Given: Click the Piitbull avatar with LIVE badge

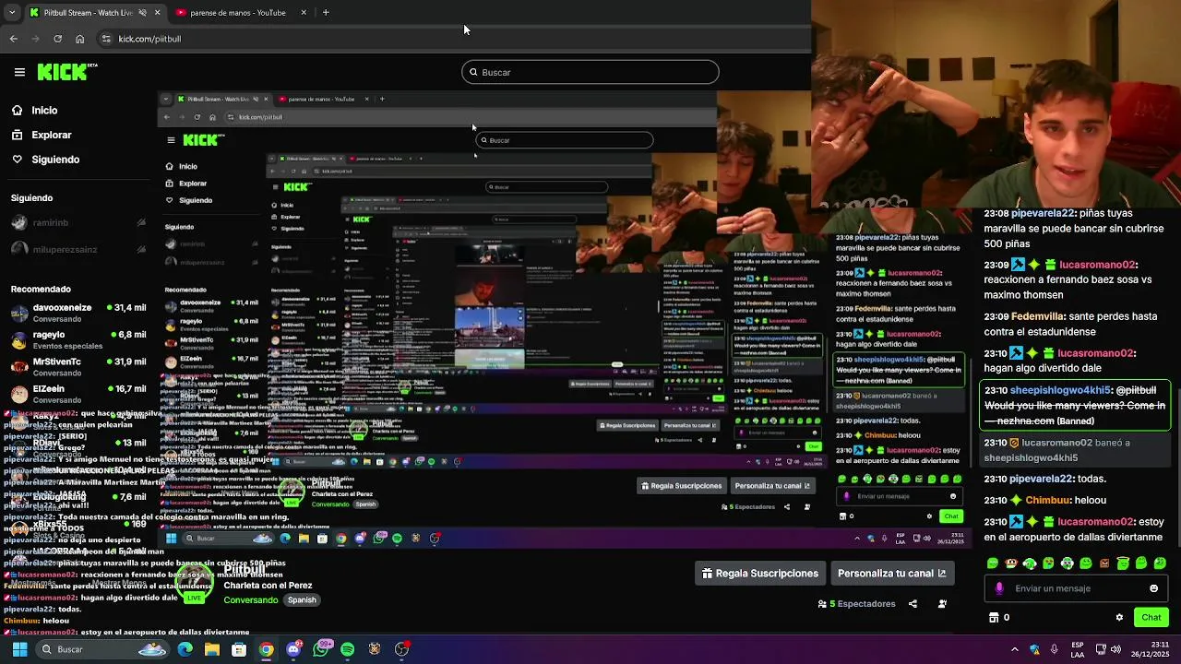Looking at the screenshot, I should pyautogui.click(x=195, y=584).
